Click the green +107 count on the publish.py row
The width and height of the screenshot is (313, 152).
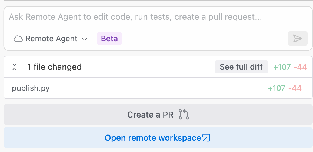click(x=277, y=88)
